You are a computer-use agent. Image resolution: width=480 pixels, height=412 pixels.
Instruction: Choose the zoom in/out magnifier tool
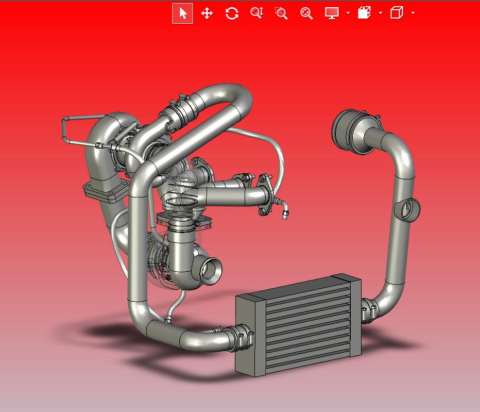coord(256,13)
